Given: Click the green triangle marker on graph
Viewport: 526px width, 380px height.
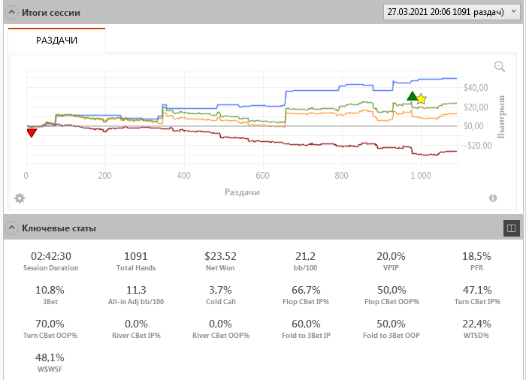Looking at the screenshot, I should click(x=412, y=95).
